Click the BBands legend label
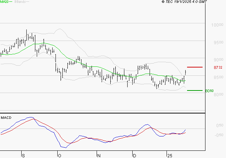The image size is (226, 158). coord(20,2)
